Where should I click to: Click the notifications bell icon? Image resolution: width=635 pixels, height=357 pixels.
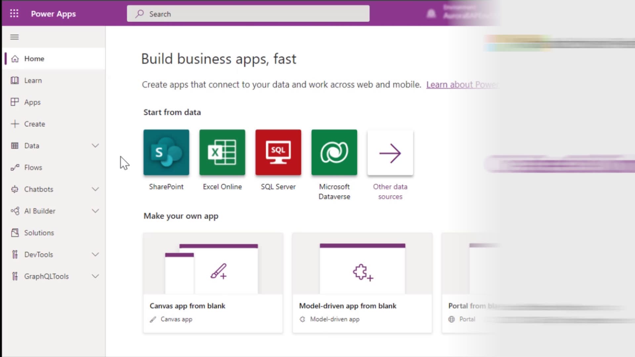click(431, 14)
